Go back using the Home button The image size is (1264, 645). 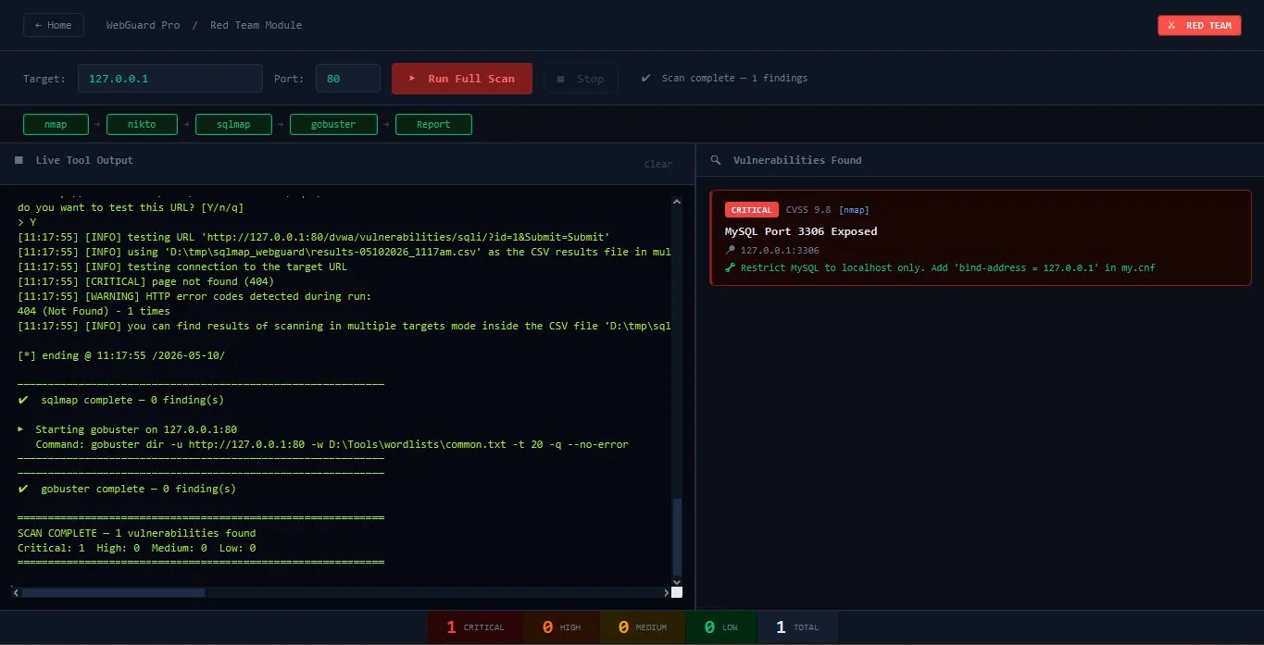click(x=54, y=25)
